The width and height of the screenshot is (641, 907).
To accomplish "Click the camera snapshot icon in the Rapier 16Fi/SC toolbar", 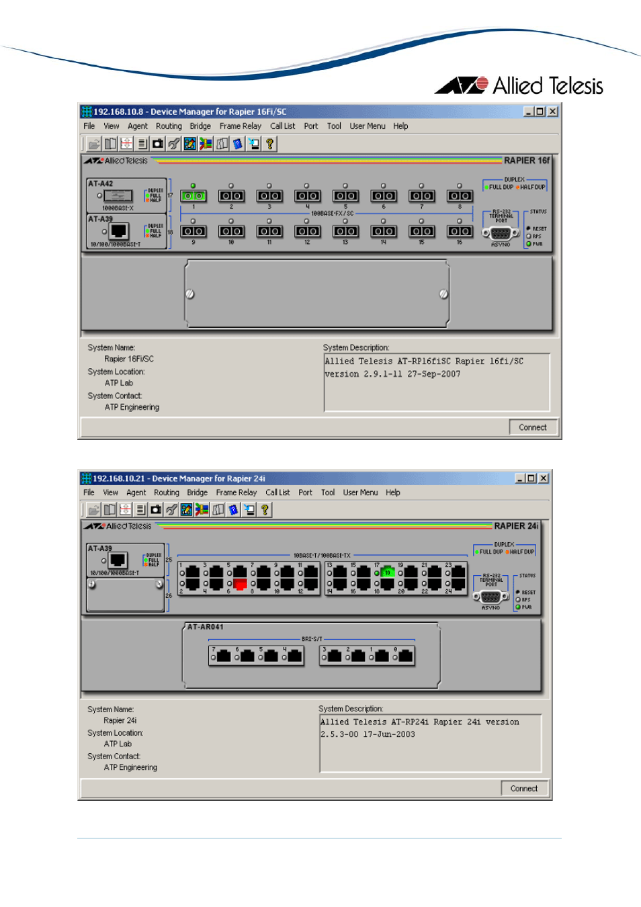I will tap(158, 144).
